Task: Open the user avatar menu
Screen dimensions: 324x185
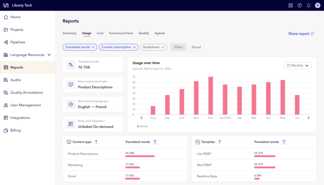Action: 318,5
